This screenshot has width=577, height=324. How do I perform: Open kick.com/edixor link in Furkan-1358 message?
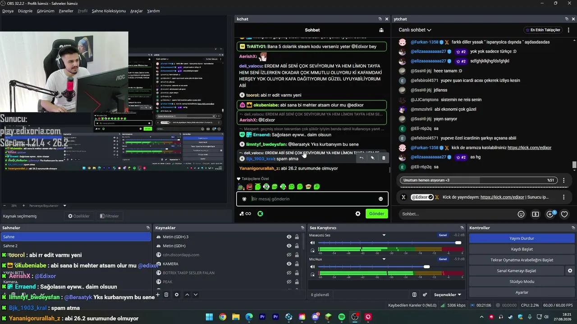529,148
